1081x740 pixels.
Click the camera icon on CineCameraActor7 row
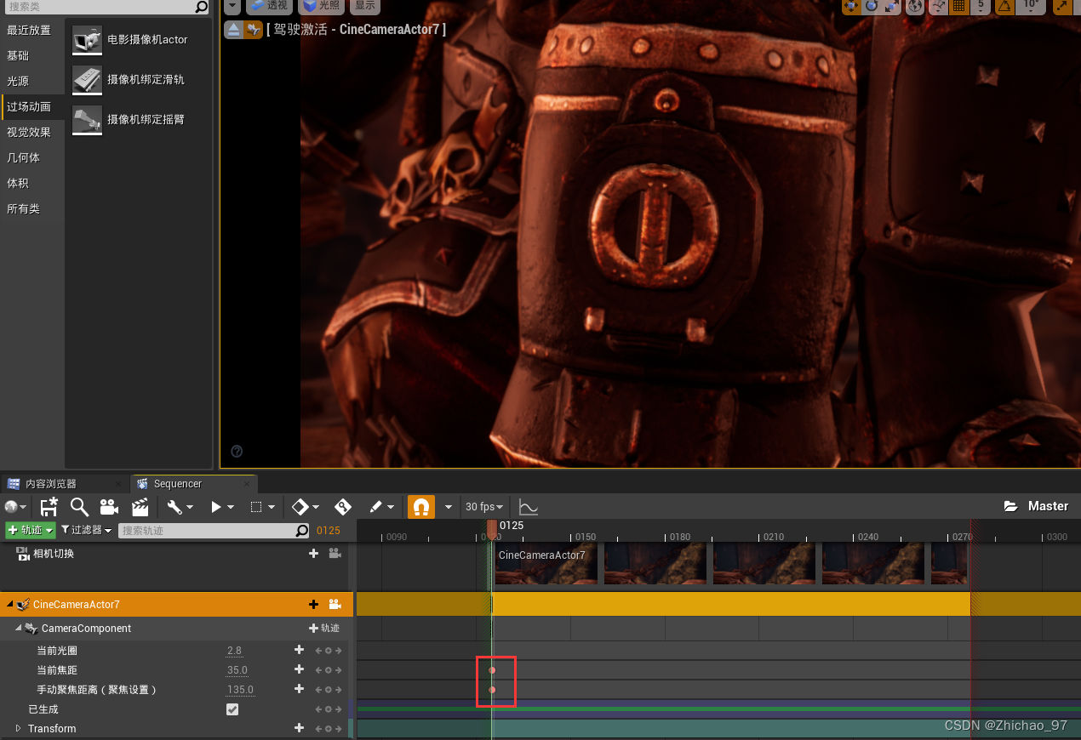coord(335,605)
